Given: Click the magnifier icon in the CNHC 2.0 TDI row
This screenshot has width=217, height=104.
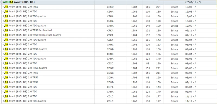Looking at the screenshot, I should coord(4,44).
